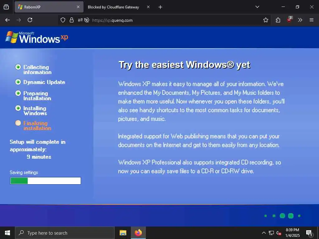
Task: Click the green setup progress bar
Action: pyautogui.click(x=45, y=181)
